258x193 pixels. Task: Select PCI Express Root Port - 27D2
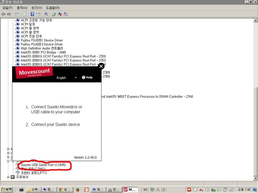pyautogui.click(x=63, y=61)
